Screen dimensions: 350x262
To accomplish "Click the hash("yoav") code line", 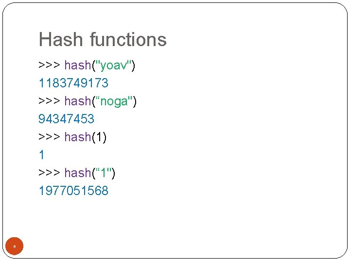I will (x=87, y=65).
